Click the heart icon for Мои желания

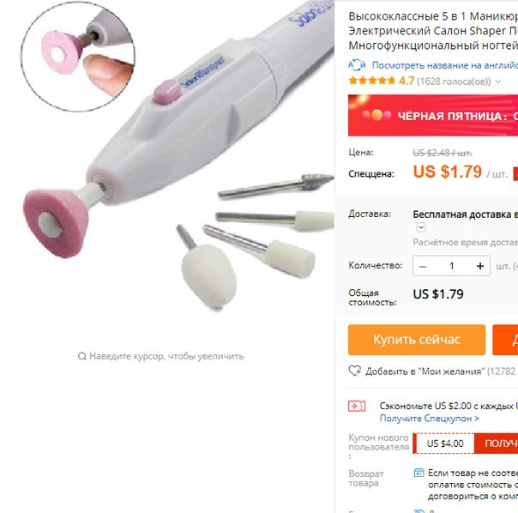pyautogui.click(x=355, y=371)
